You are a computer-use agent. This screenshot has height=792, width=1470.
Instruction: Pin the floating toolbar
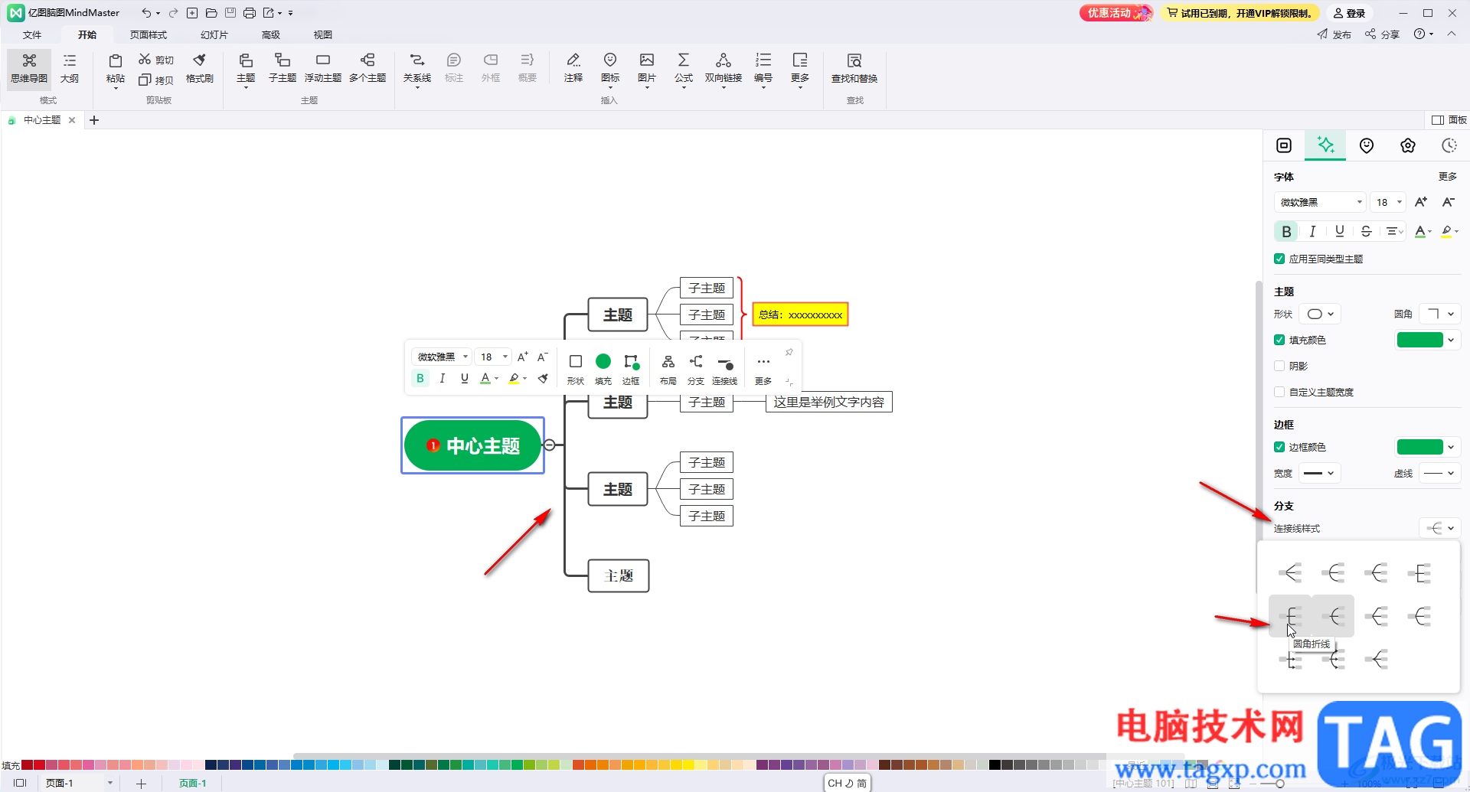(789, 352)
